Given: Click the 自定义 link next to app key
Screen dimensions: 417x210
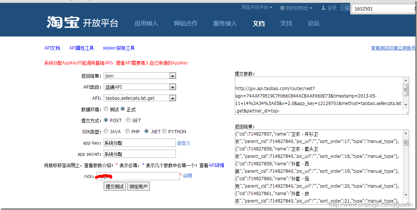Looking at the screenshot, I should [184, 143].
